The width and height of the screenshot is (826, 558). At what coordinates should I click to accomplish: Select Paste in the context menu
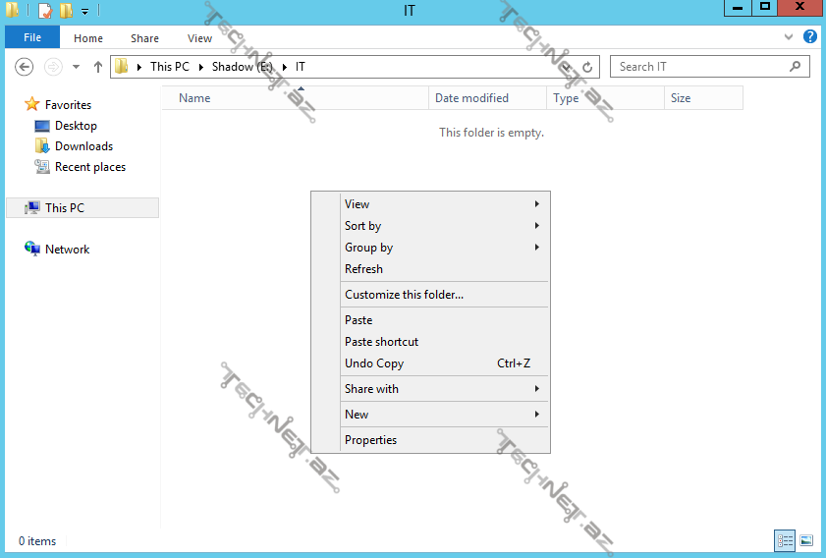[358, 320]
